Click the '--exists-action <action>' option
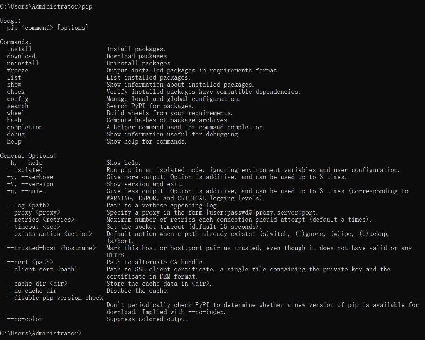425x340 pixels. [x=50, y=234]
